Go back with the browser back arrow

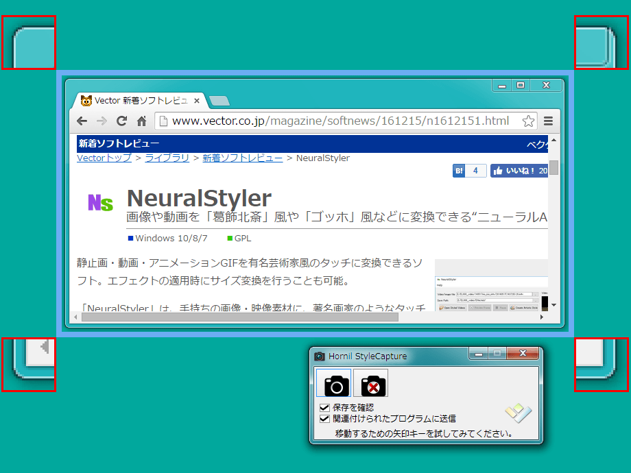coord(82,121)
